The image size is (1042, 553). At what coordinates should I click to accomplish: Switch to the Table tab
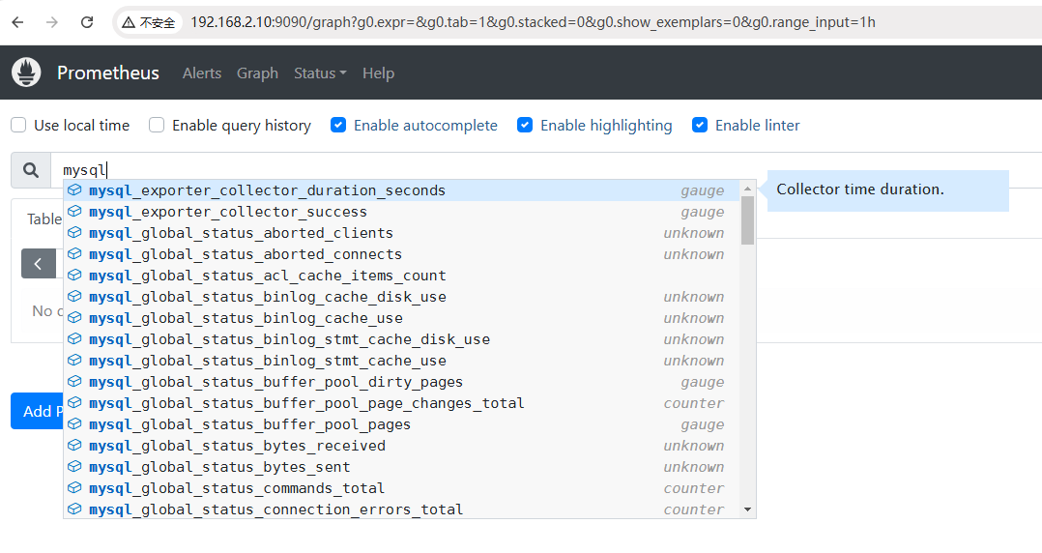click(x=43, y=218)
